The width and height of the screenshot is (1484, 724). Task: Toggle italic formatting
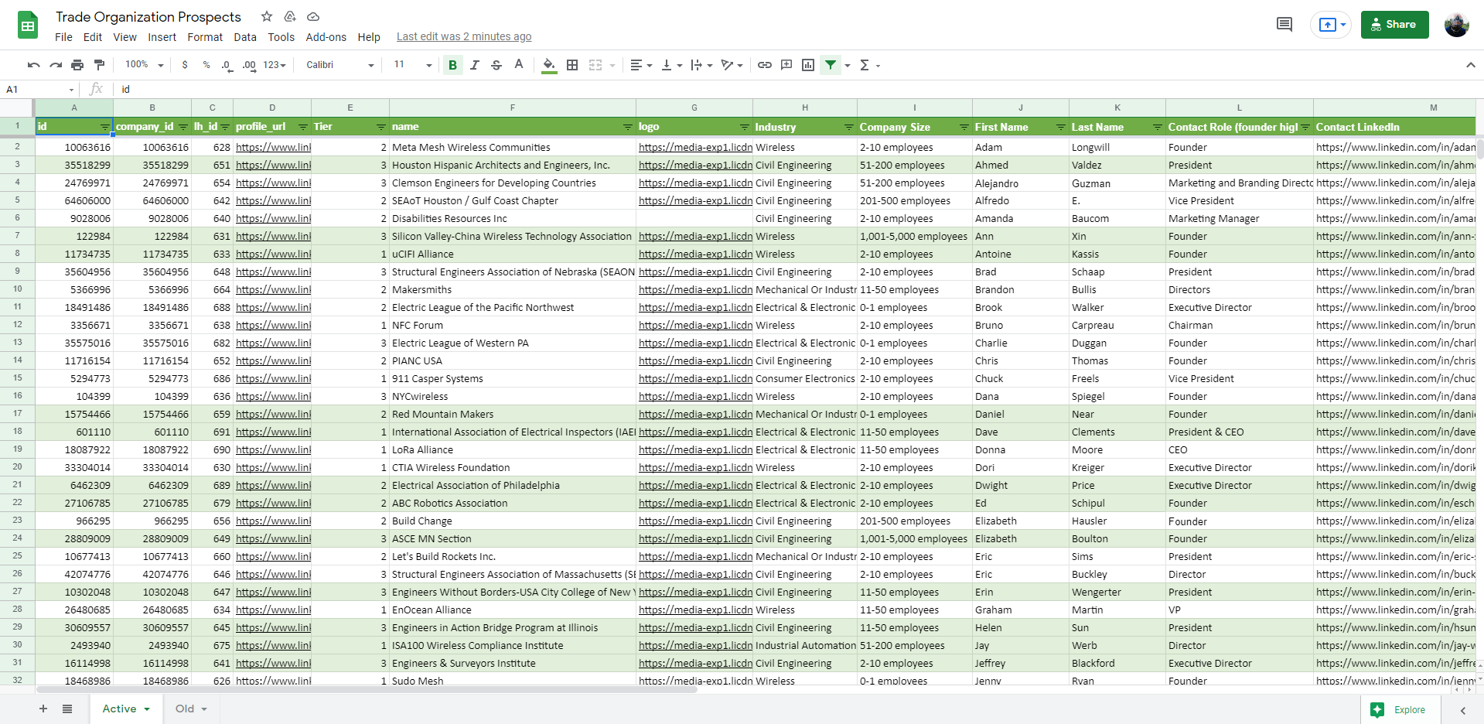475,65
